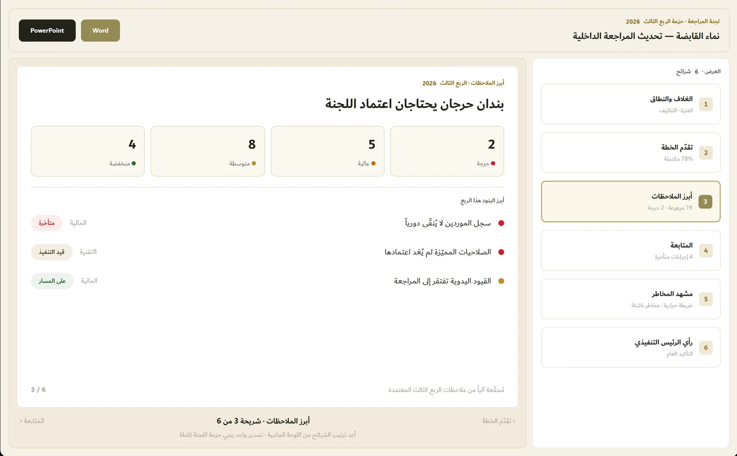Click the medium severity card showing 8
Screen dimensions: 737x456
(208, 151)
